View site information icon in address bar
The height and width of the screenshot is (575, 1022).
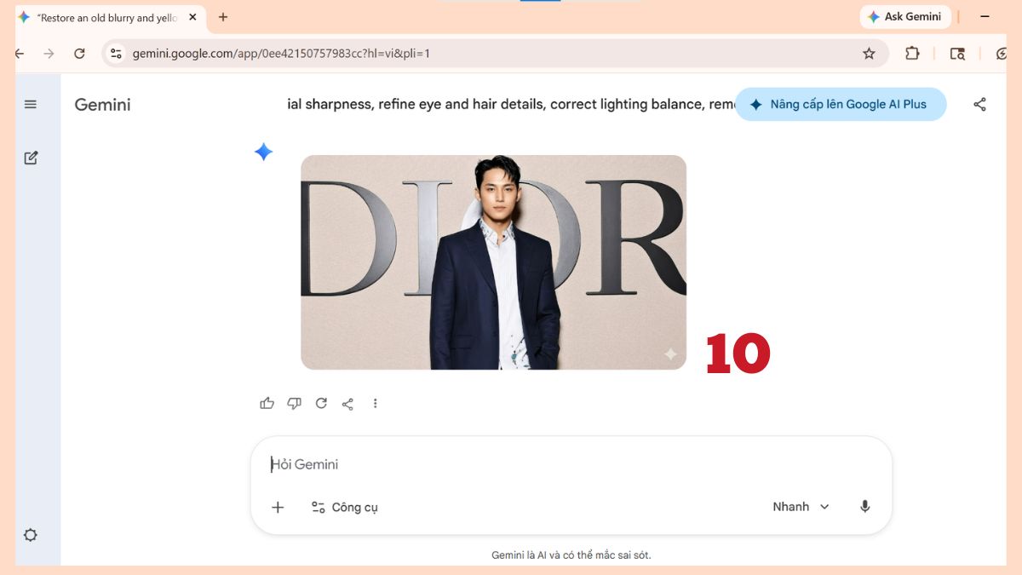pyautogui.click(x=117, y=54)
